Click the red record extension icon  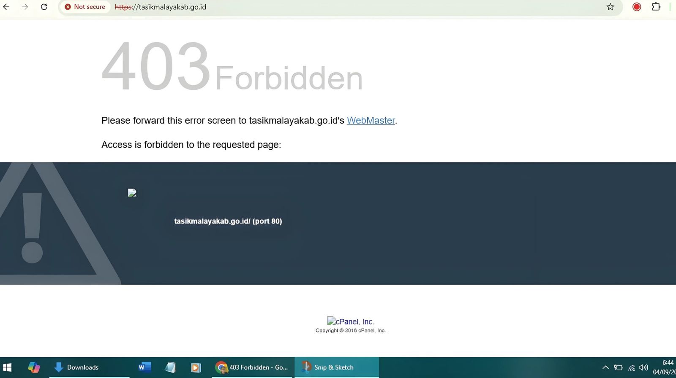637,7
